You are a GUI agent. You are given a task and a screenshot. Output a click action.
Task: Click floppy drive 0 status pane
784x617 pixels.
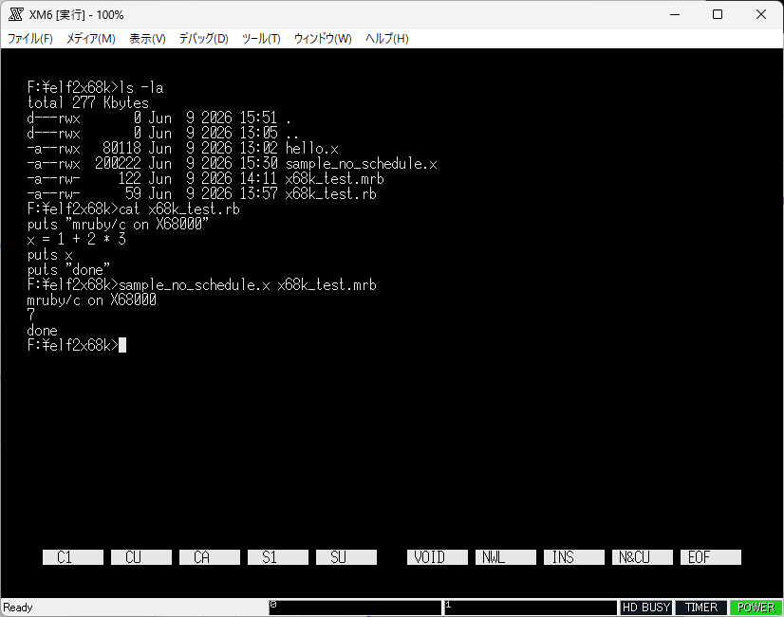355,608
